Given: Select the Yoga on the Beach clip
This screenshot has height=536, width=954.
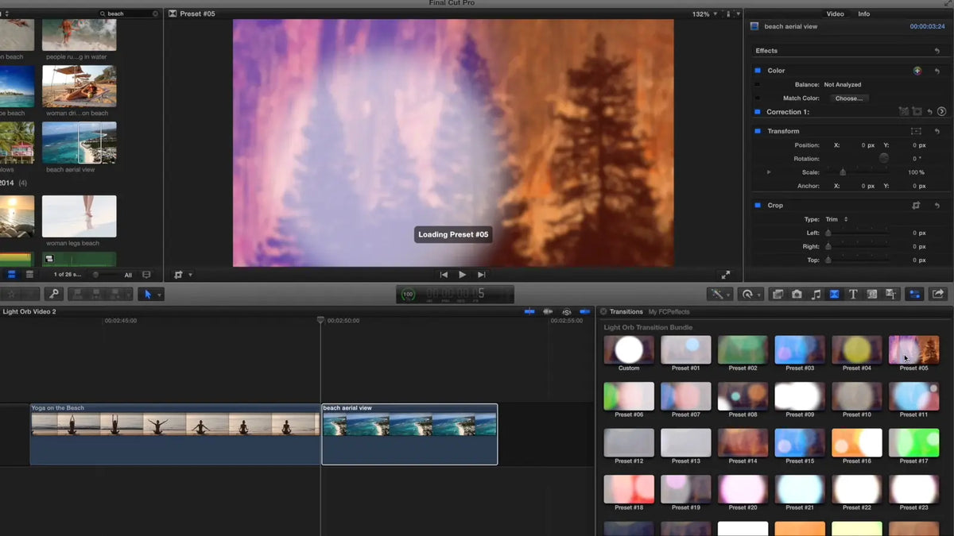Looking at the screenshot, I should 175,434.
